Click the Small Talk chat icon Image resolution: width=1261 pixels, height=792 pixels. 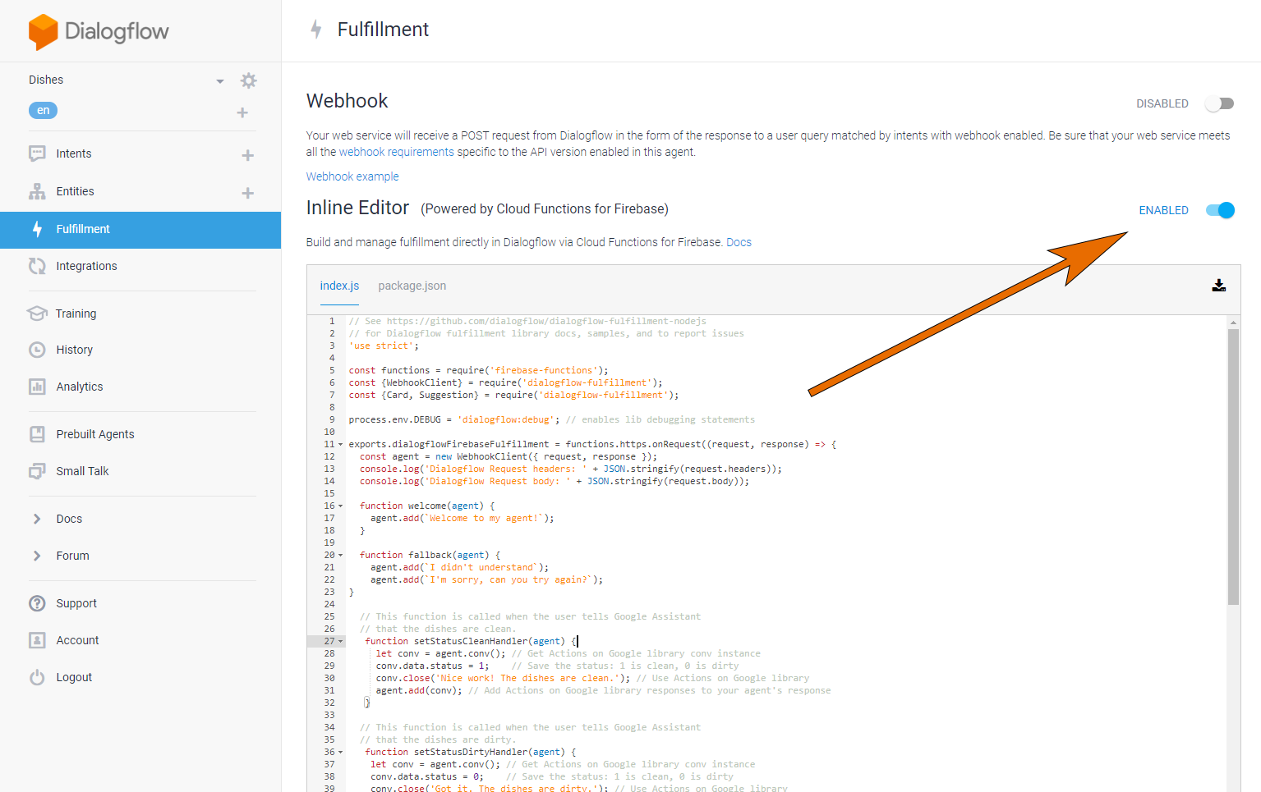coord(36,470)
